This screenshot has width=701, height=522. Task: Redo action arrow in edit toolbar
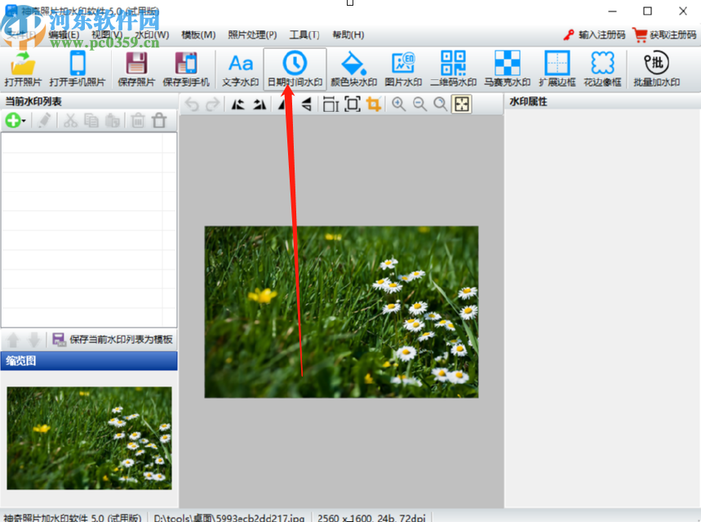[x=213, y=105]
